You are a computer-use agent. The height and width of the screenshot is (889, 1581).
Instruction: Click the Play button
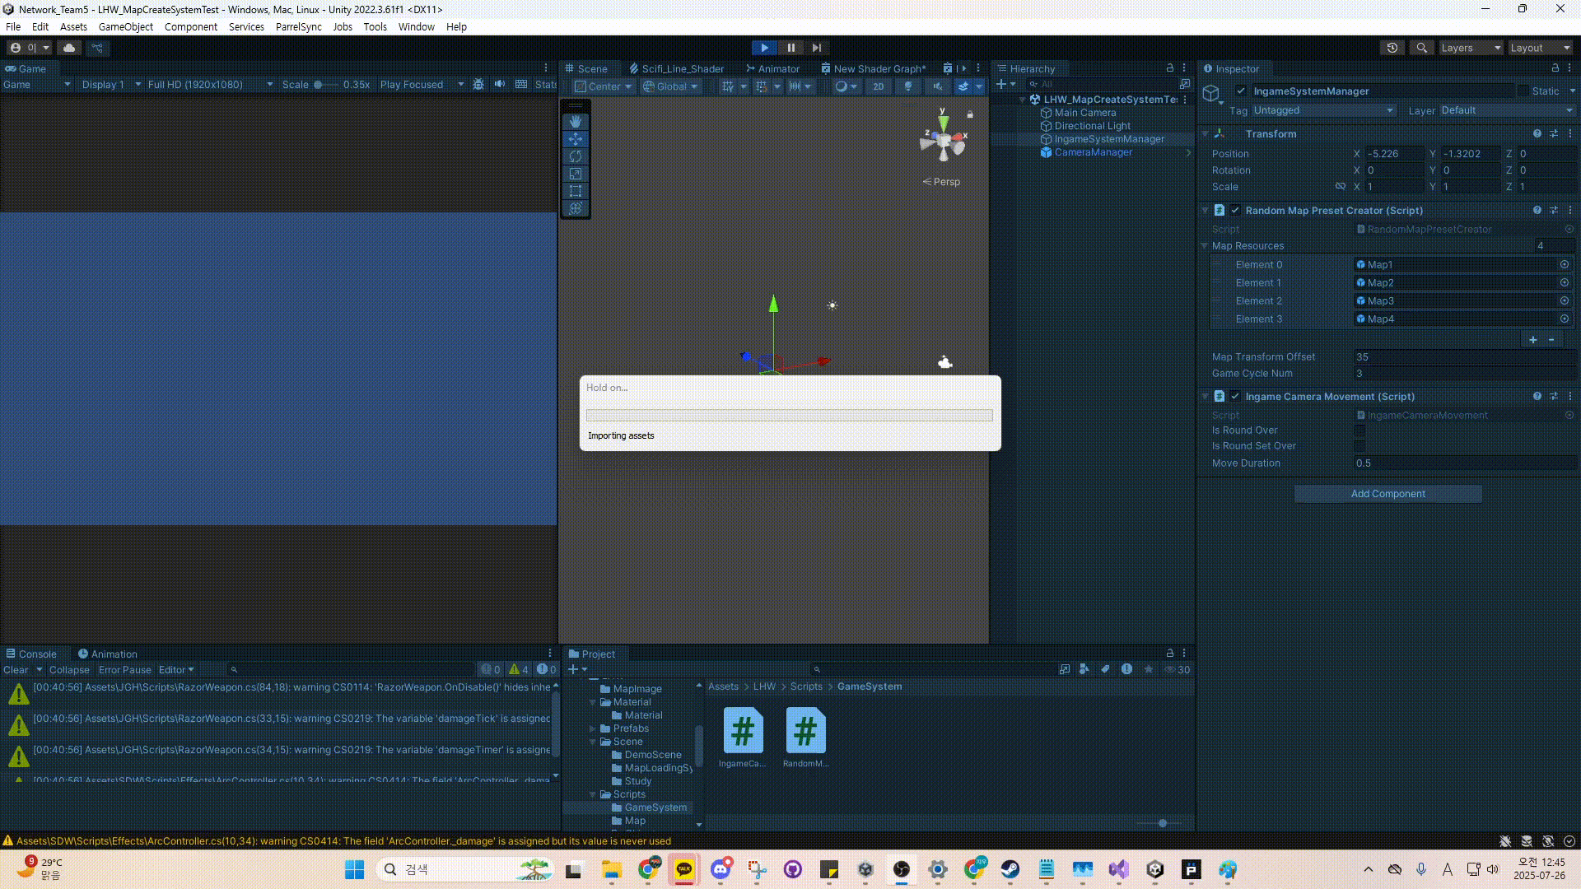point(764,48)
